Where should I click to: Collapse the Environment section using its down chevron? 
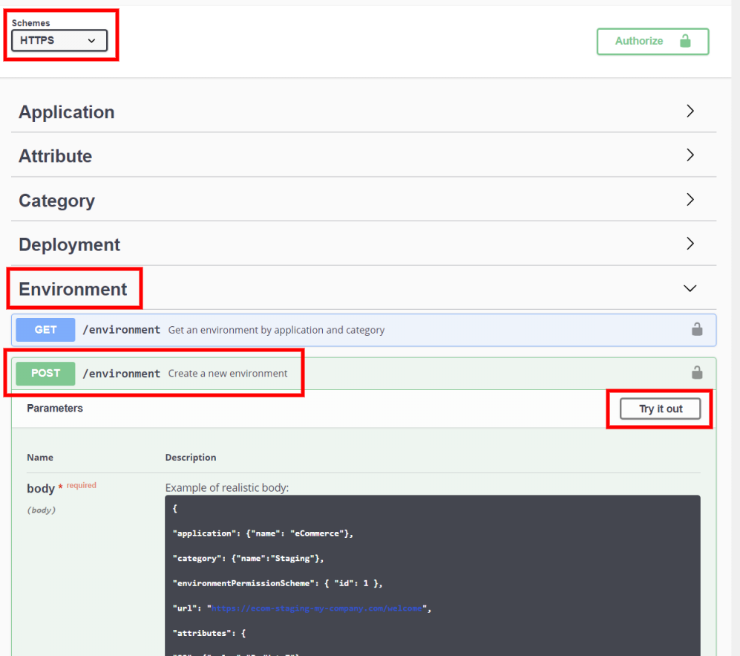[690, 288]
